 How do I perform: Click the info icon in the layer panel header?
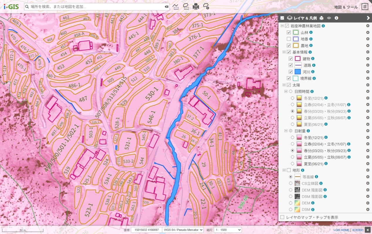click(337, 18)
